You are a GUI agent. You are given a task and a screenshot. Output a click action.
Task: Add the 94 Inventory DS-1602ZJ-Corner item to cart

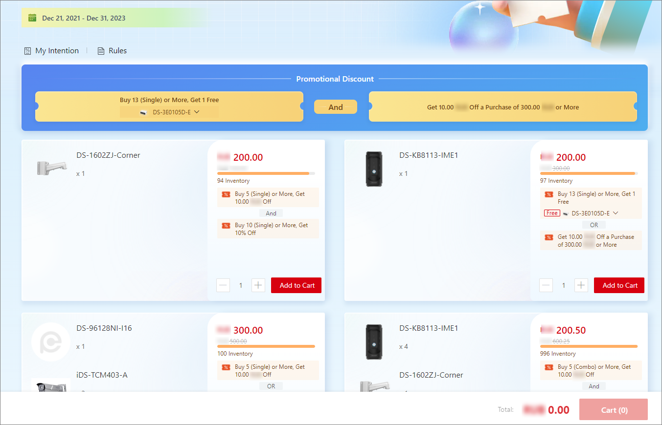pyautogui.click(x=297, y=285)
